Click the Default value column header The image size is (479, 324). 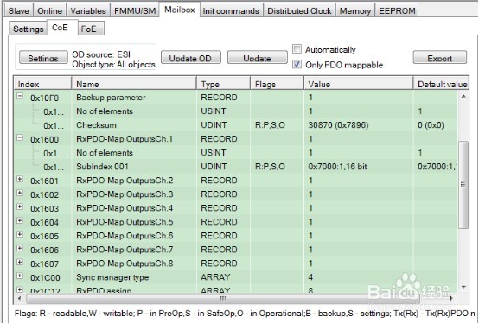click(x=441, y=84)
